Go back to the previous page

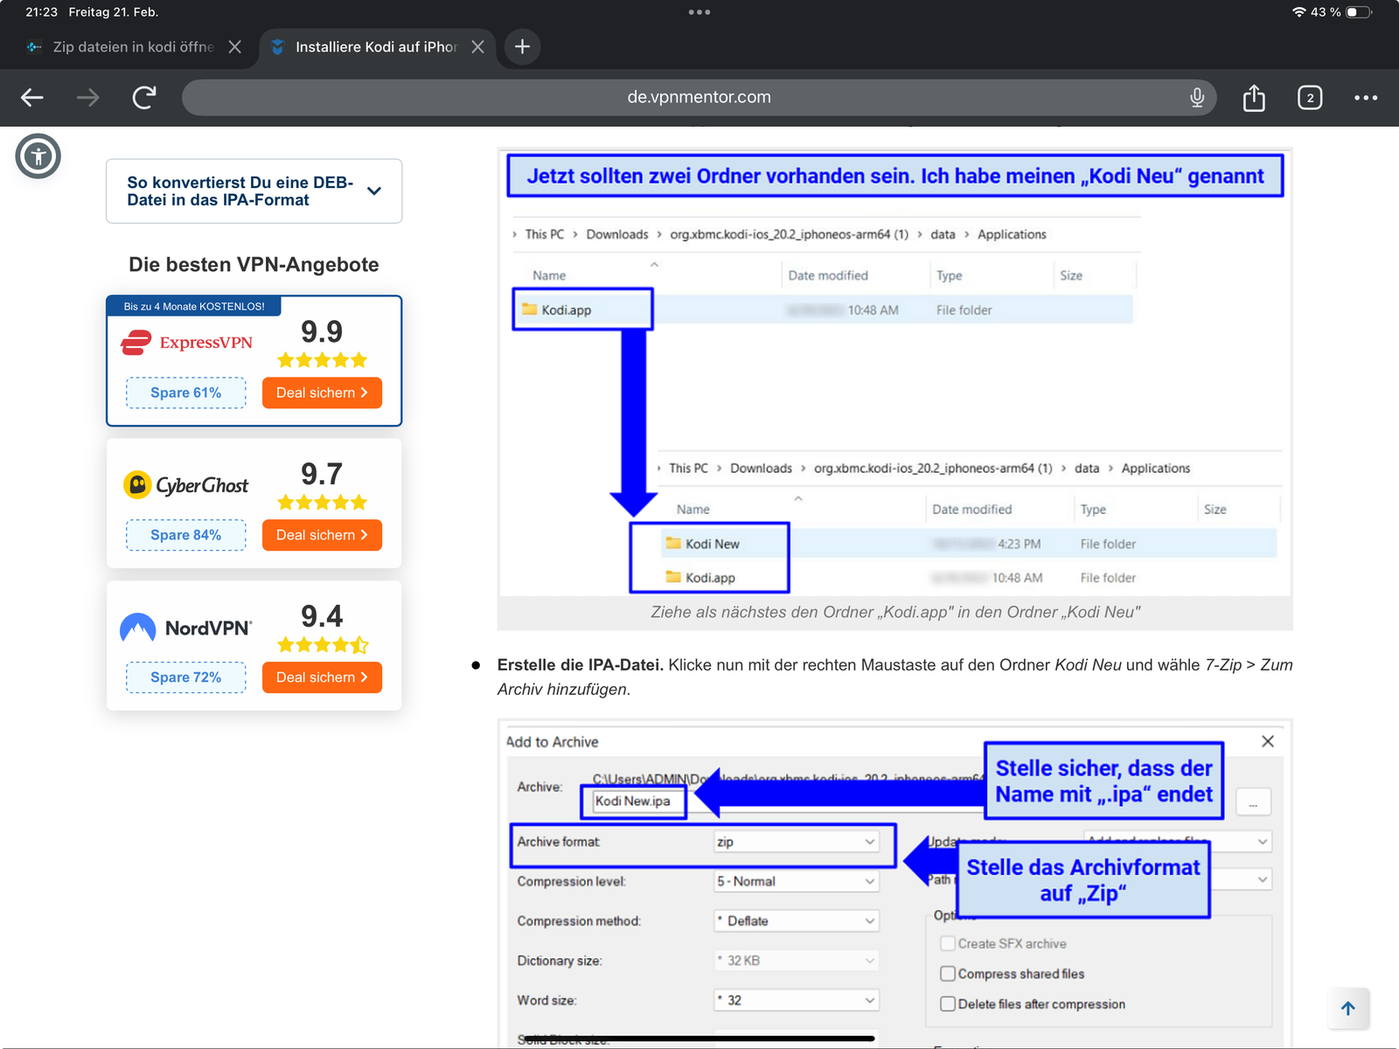(x=32, y=98)
